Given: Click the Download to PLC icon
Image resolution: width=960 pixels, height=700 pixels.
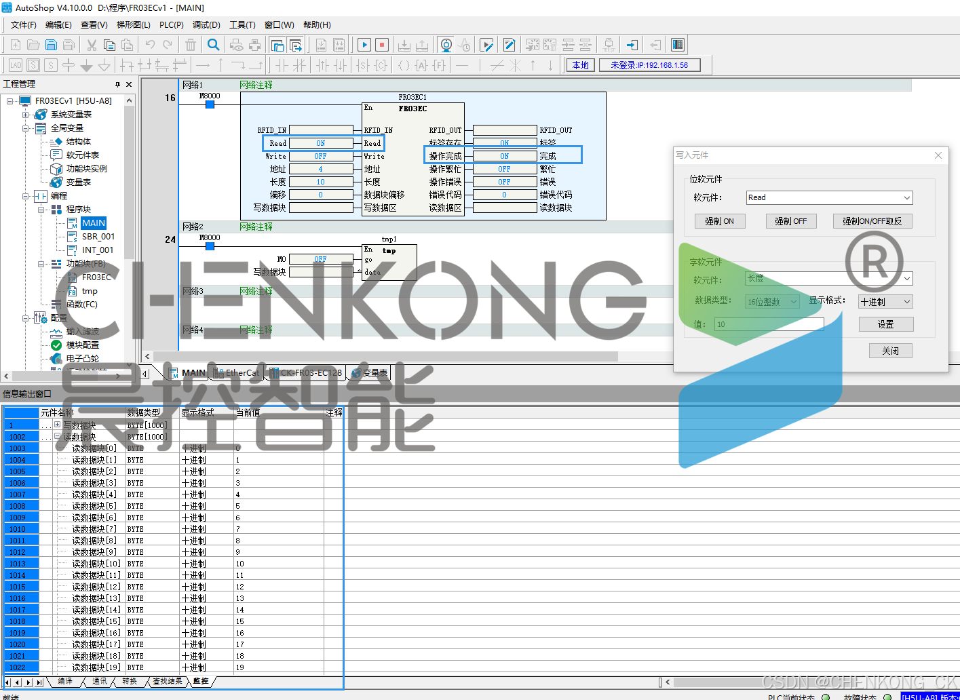Looking at the screenshot, I should click(404, 45).
